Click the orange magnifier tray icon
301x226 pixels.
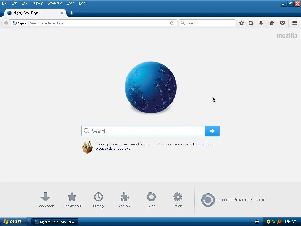pos(279,222)
